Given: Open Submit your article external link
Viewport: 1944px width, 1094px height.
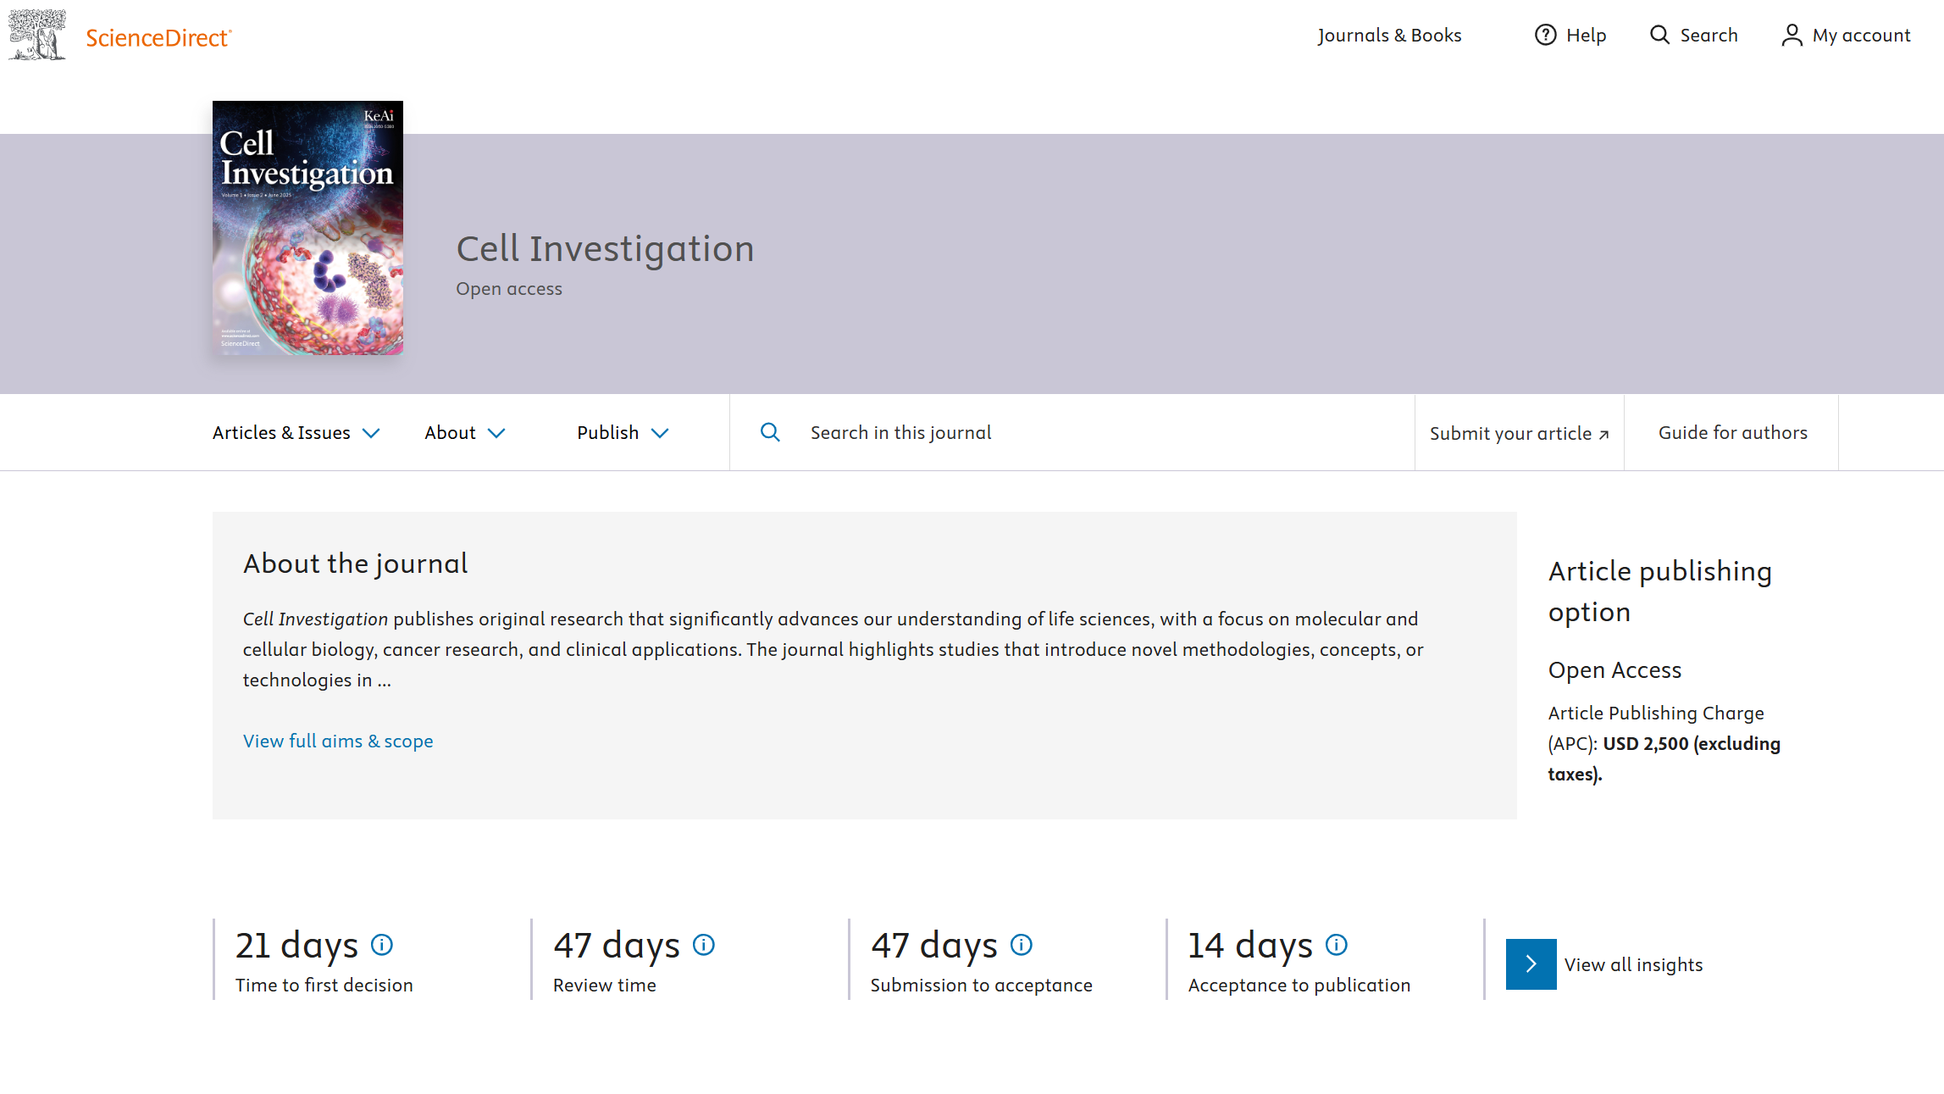Looking at the screenshot, I should 1519,433.
